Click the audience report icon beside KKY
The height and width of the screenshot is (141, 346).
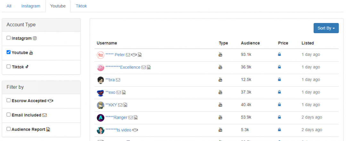click(126, 105)
